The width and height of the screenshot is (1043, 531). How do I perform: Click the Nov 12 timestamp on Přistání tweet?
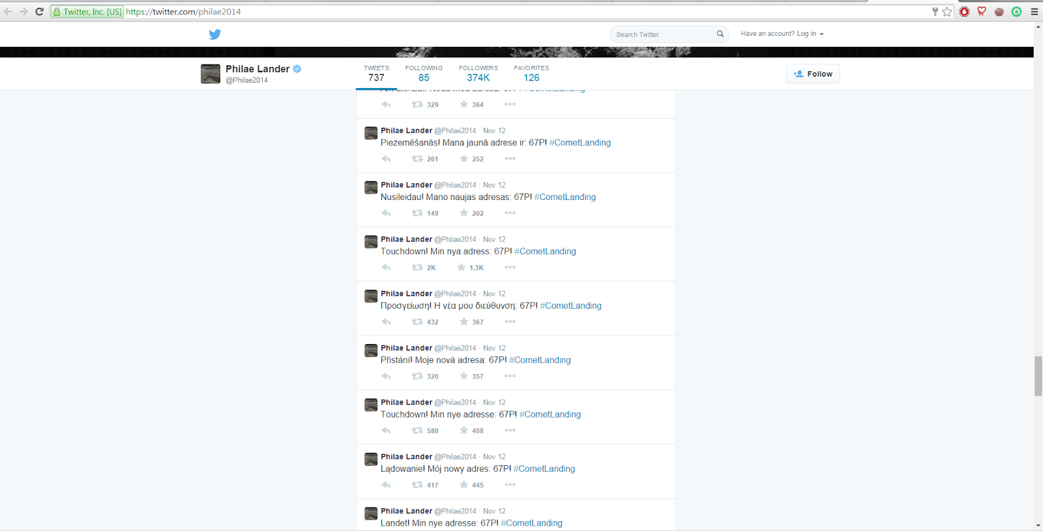[x=494, y=348]
